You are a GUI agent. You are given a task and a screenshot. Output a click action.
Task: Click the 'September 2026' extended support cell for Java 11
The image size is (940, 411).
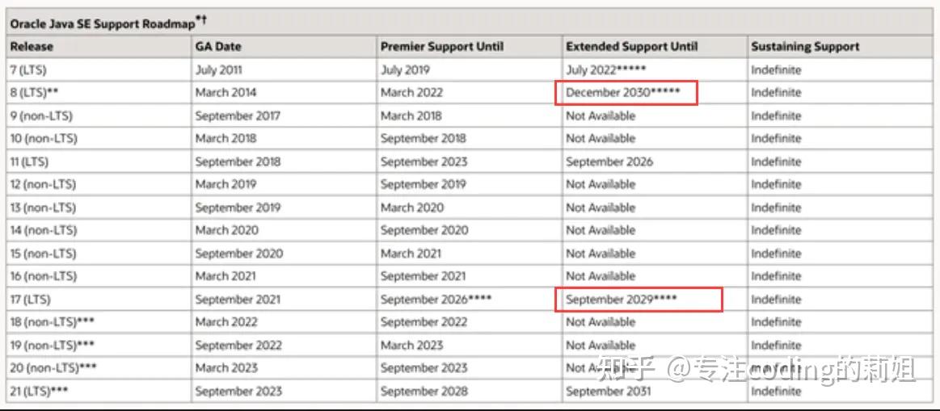[x=609, y=161]
